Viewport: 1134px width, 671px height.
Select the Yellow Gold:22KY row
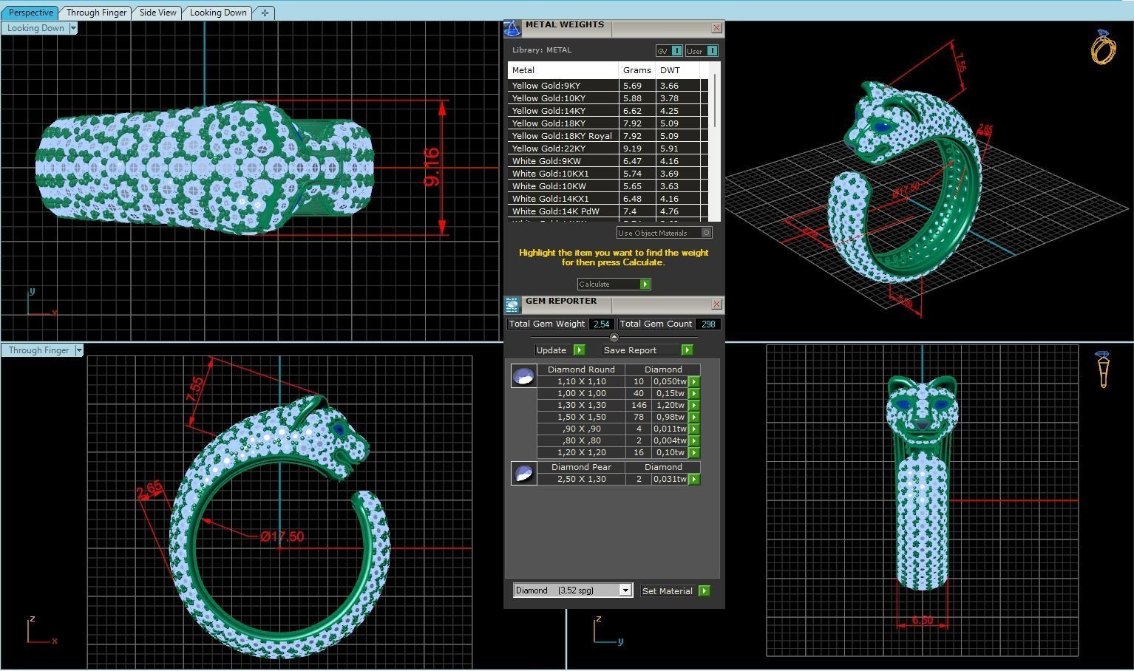[x=608, y=149]
